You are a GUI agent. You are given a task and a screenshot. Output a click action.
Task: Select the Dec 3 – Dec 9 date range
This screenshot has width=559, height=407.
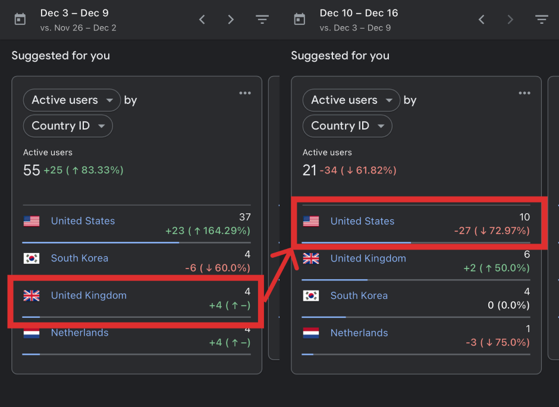pyautogui.click(x=74, y=13)
